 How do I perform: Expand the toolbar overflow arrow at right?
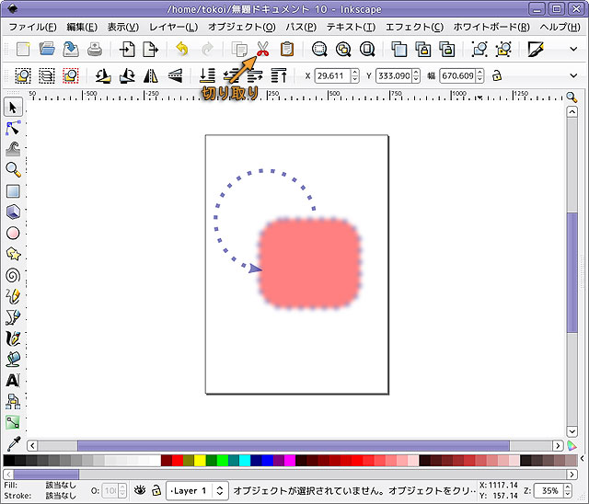click(x=574, y=49)
